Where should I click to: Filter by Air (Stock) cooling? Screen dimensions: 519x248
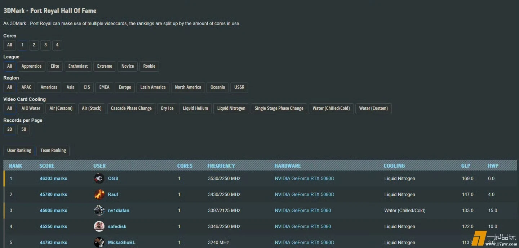pos(92,108)
